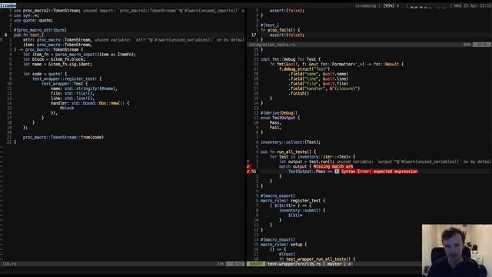Click the error icon before 'Syntax Error'
492x277 pixels.
pos(337,172)
